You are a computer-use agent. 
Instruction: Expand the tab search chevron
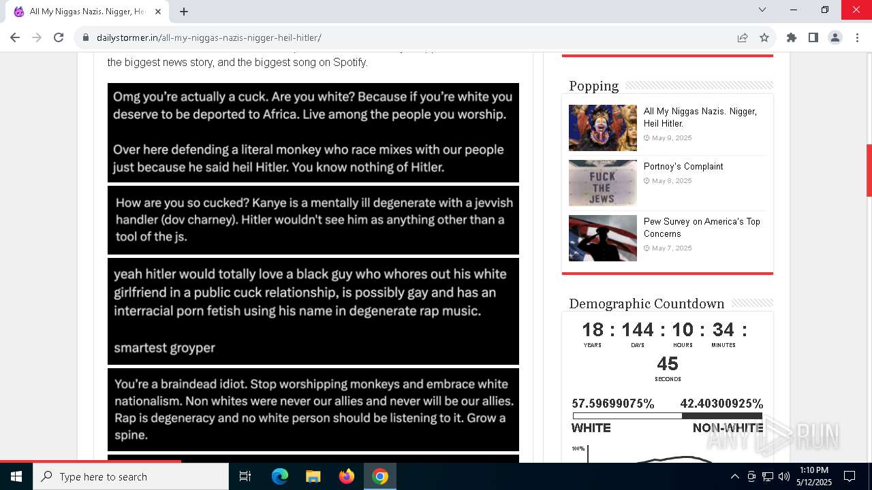[x=762, y=10]
